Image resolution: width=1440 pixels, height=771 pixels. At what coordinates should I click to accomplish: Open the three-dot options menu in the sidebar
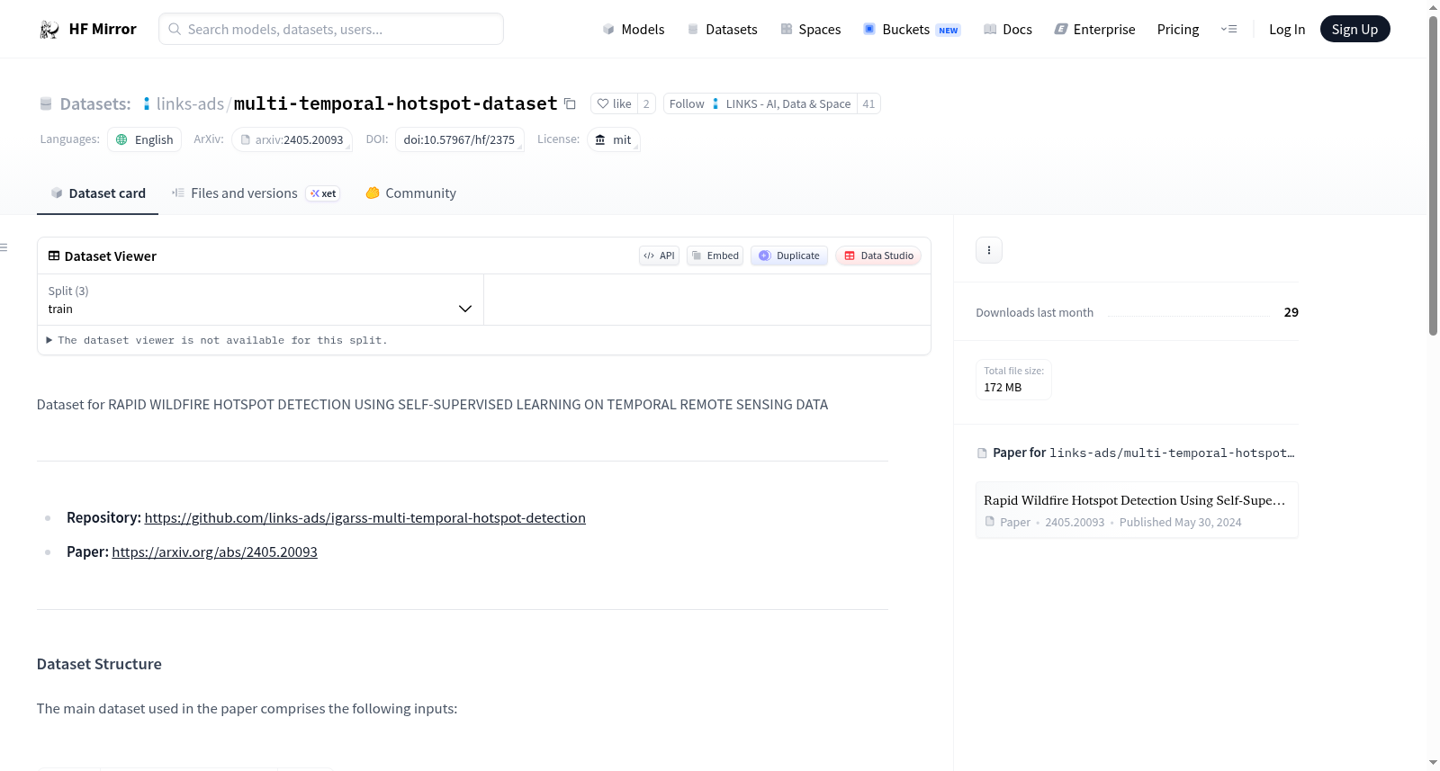click(989, 250)
